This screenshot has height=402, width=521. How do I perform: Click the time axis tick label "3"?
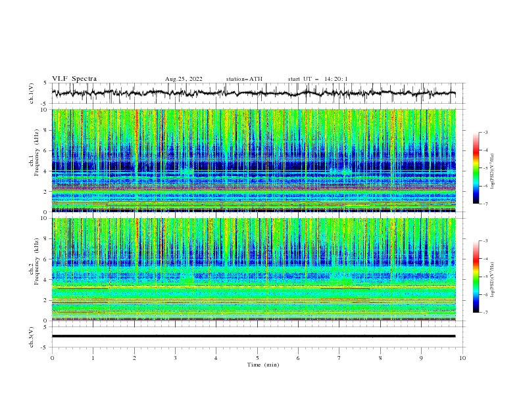[175, 358]
